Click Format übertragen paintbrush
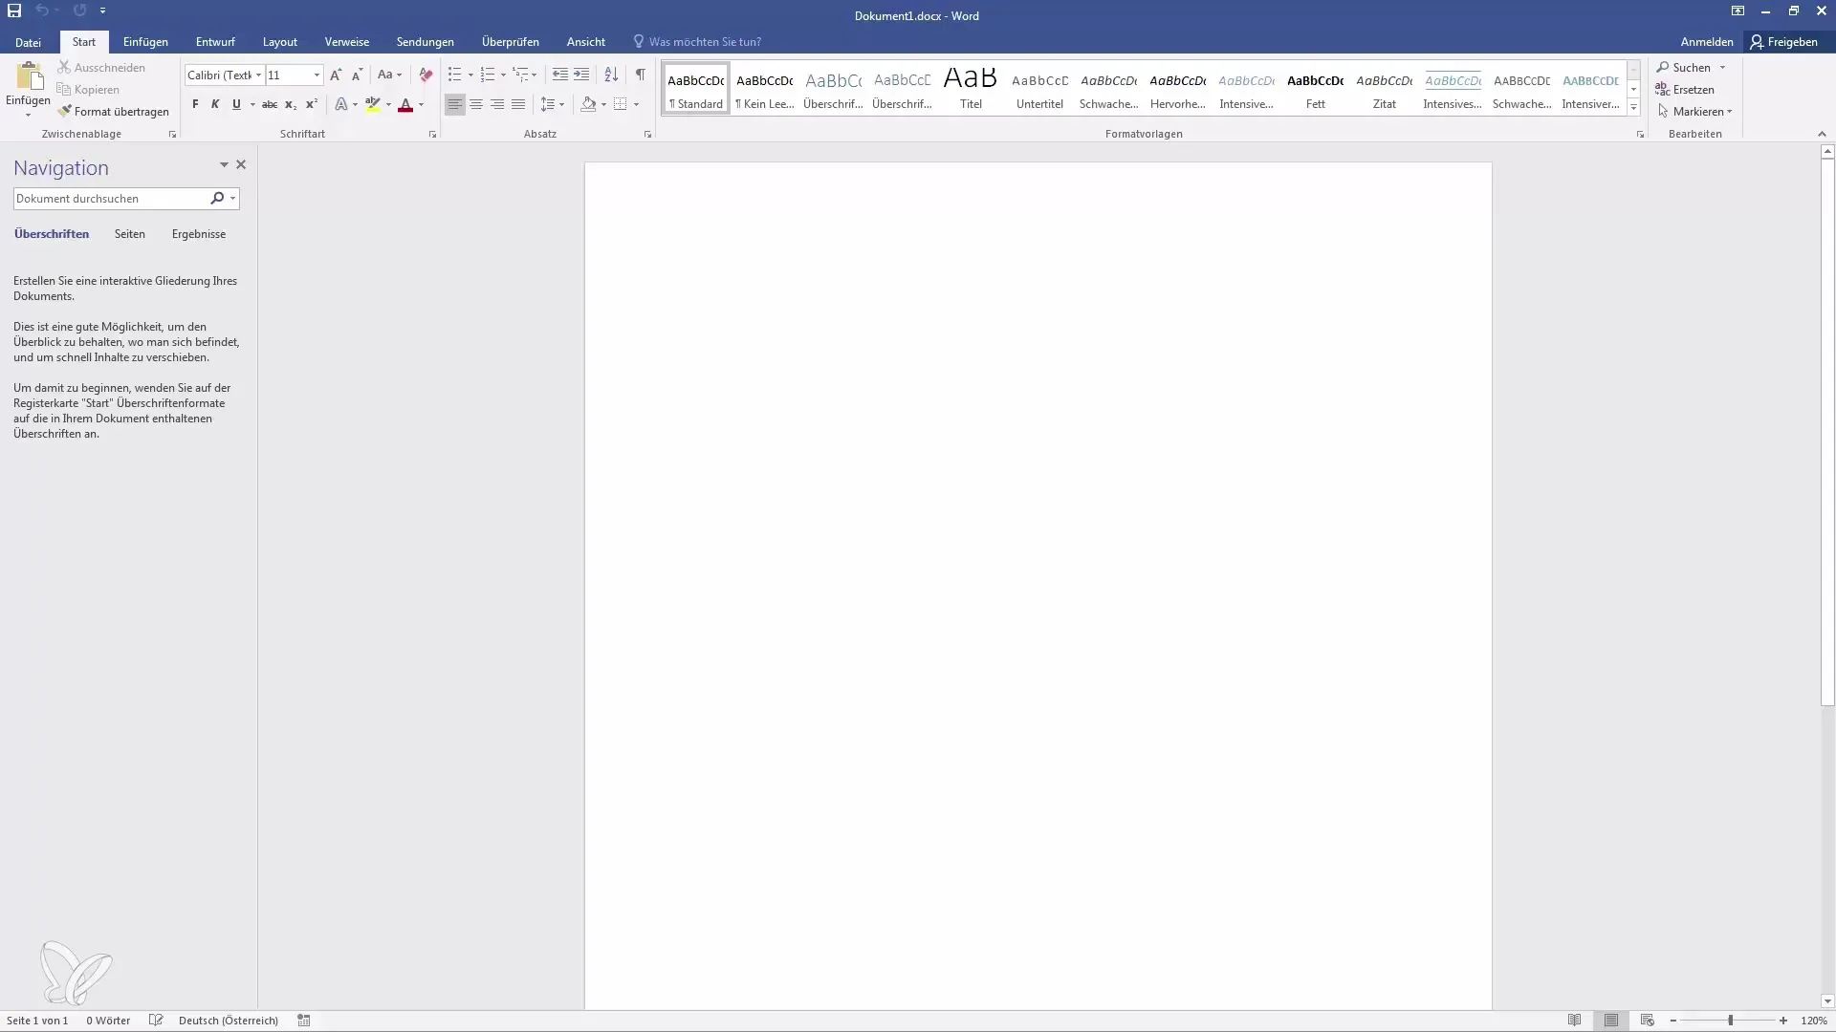1836x1032 pixels. (64, 111)
